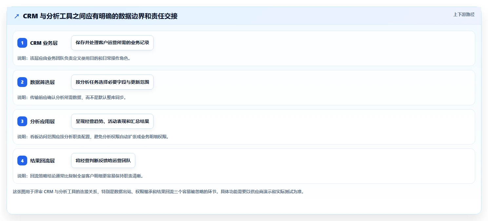Select the number 1 badge for CRM 业务层

point(22,43)
